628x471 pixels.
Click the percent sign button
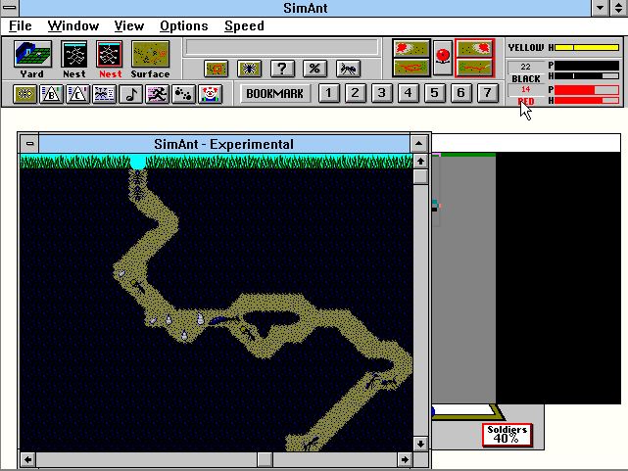[314, 69]
